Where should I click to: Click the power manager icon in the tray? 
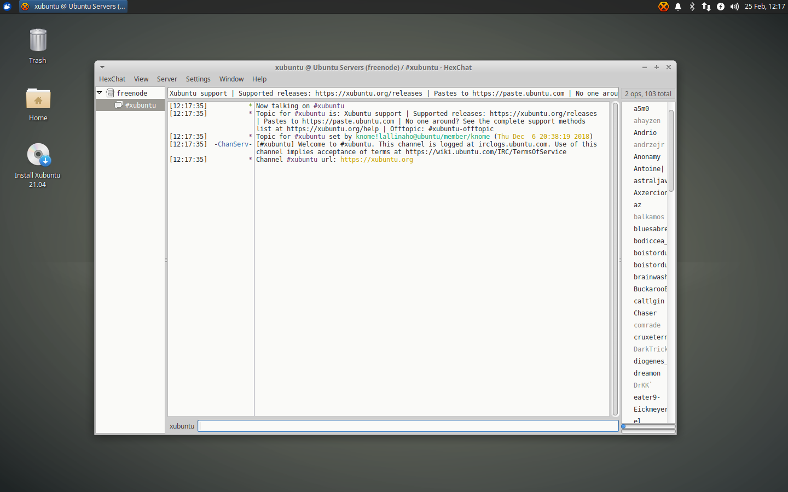pyautogui.click(x=720, y=6)
